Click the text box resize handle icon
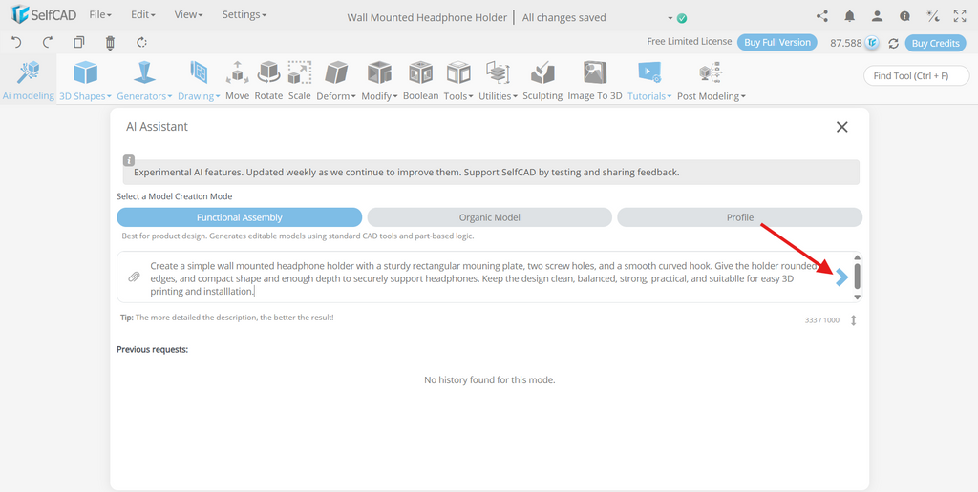 point(854,320)
